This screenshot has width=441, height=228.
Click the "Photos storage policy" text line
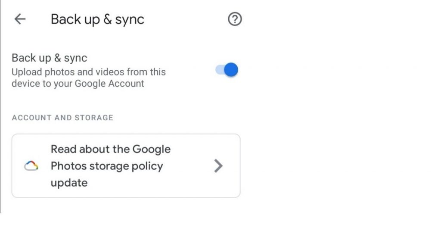click(x=107, y=166)
